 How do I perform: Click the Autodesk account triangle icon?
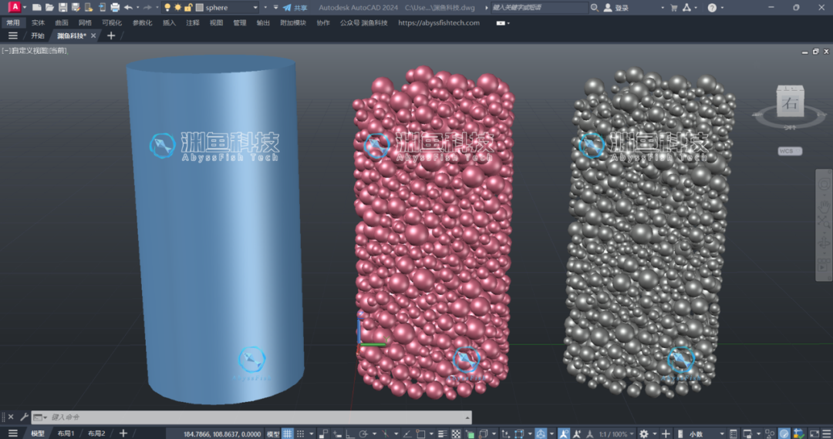686,8
